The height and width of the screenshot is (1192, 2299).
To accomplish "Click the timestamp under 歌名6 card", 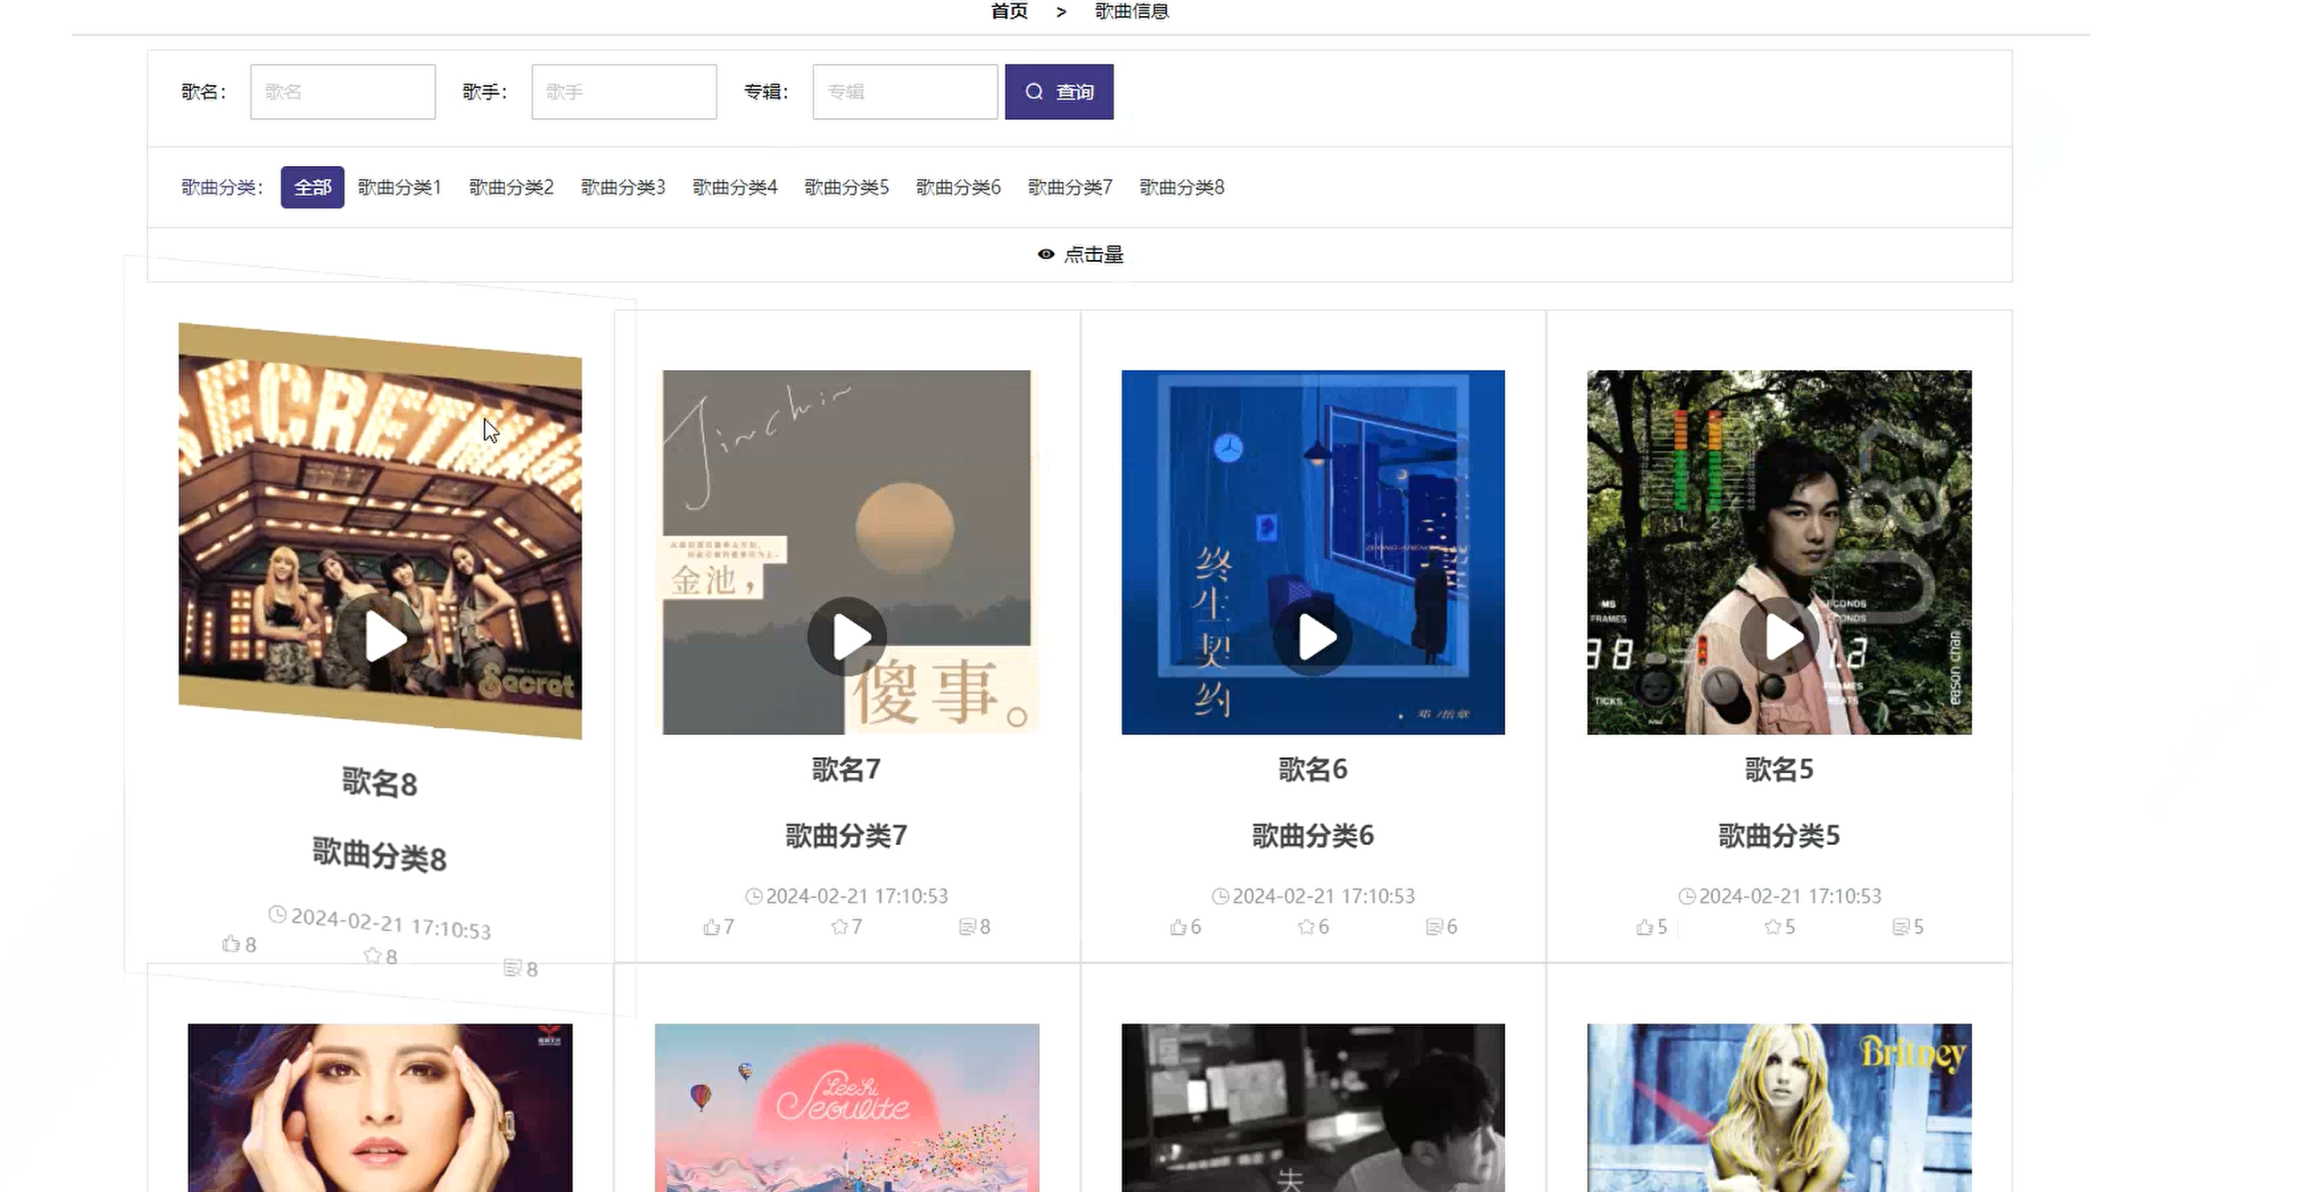I will (1323, 896).
